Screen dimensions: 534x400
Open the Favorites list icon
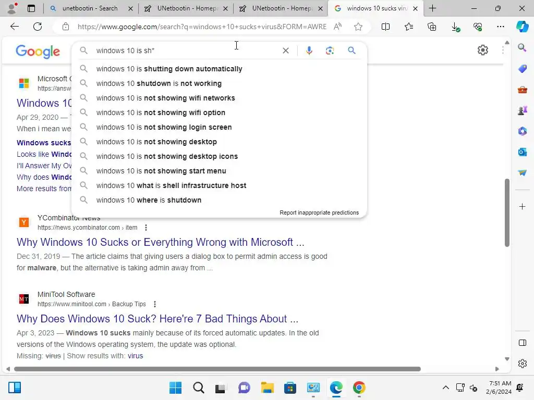coord(409,27)
